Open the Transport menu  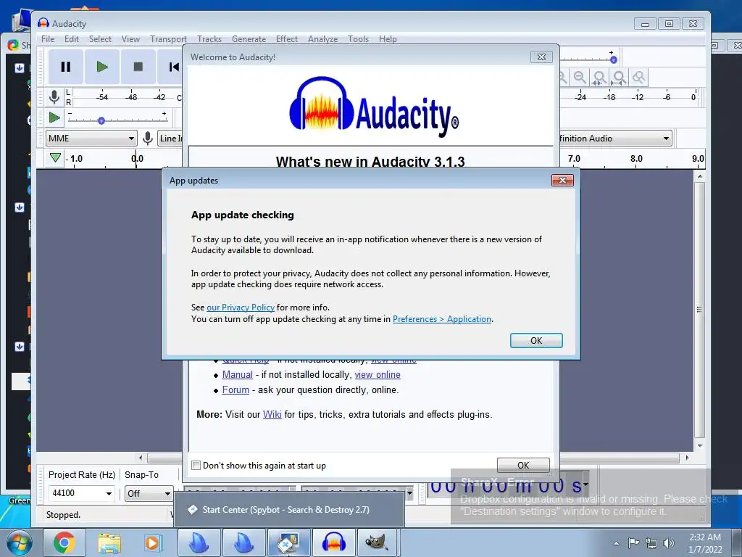168,39
